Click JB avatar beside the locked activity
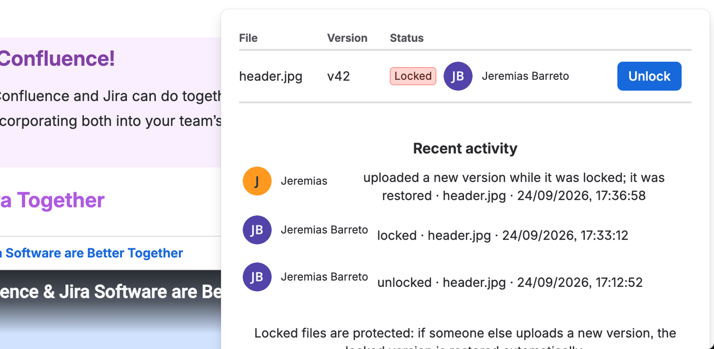 point(257,230)
